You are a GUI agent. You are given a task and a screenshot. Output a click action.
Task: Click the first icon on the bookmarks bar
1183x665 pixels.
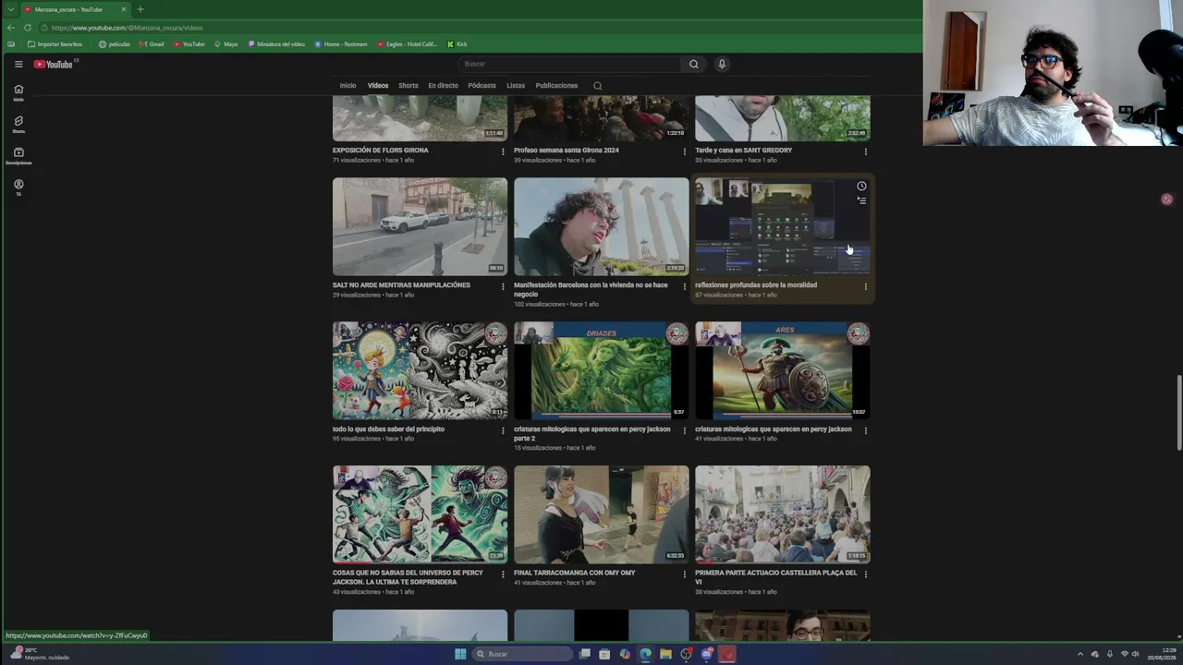11,44
